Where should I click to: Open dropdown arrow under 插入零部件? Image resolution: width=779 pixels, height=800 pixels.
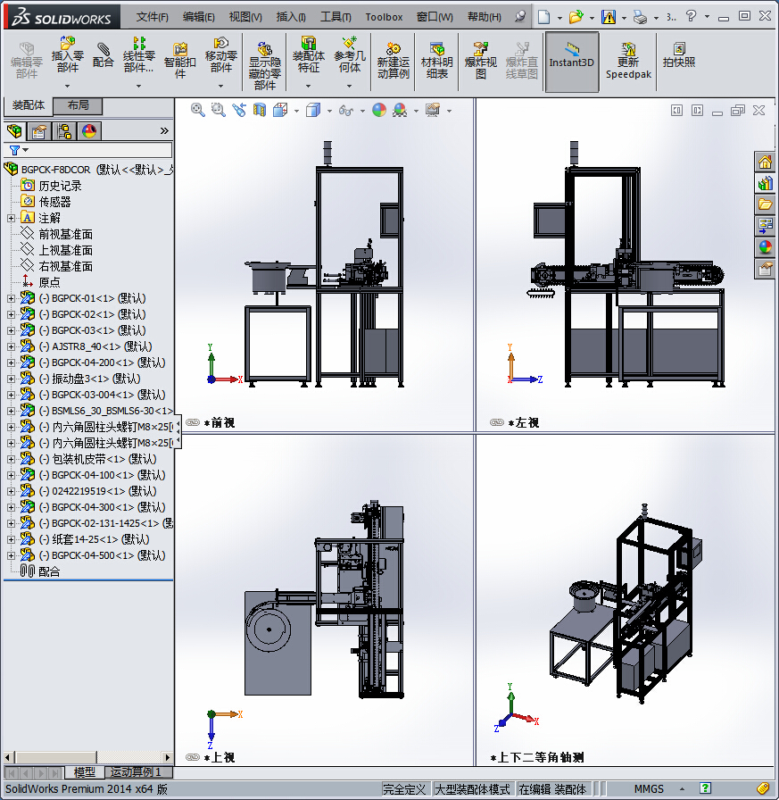click(x=67, y=86)
